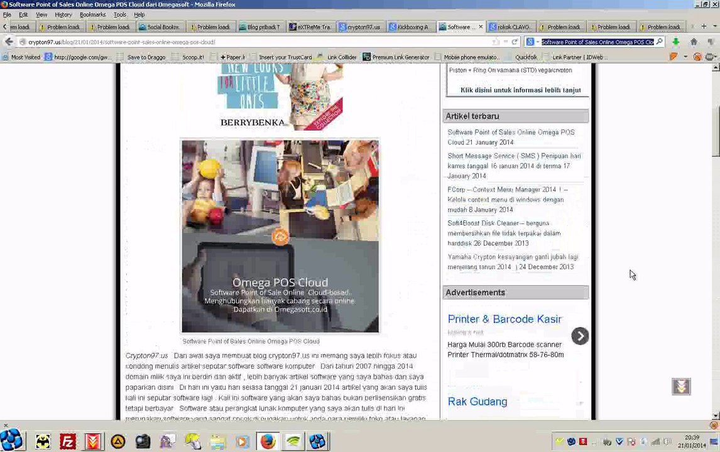
Task: Open the media player taskbar icon
Action: click(243, 442)
